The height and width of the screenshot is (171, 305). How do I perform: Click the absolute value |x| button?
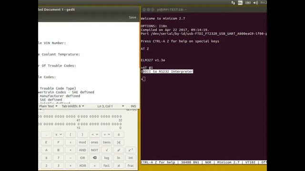pos(119,142)
